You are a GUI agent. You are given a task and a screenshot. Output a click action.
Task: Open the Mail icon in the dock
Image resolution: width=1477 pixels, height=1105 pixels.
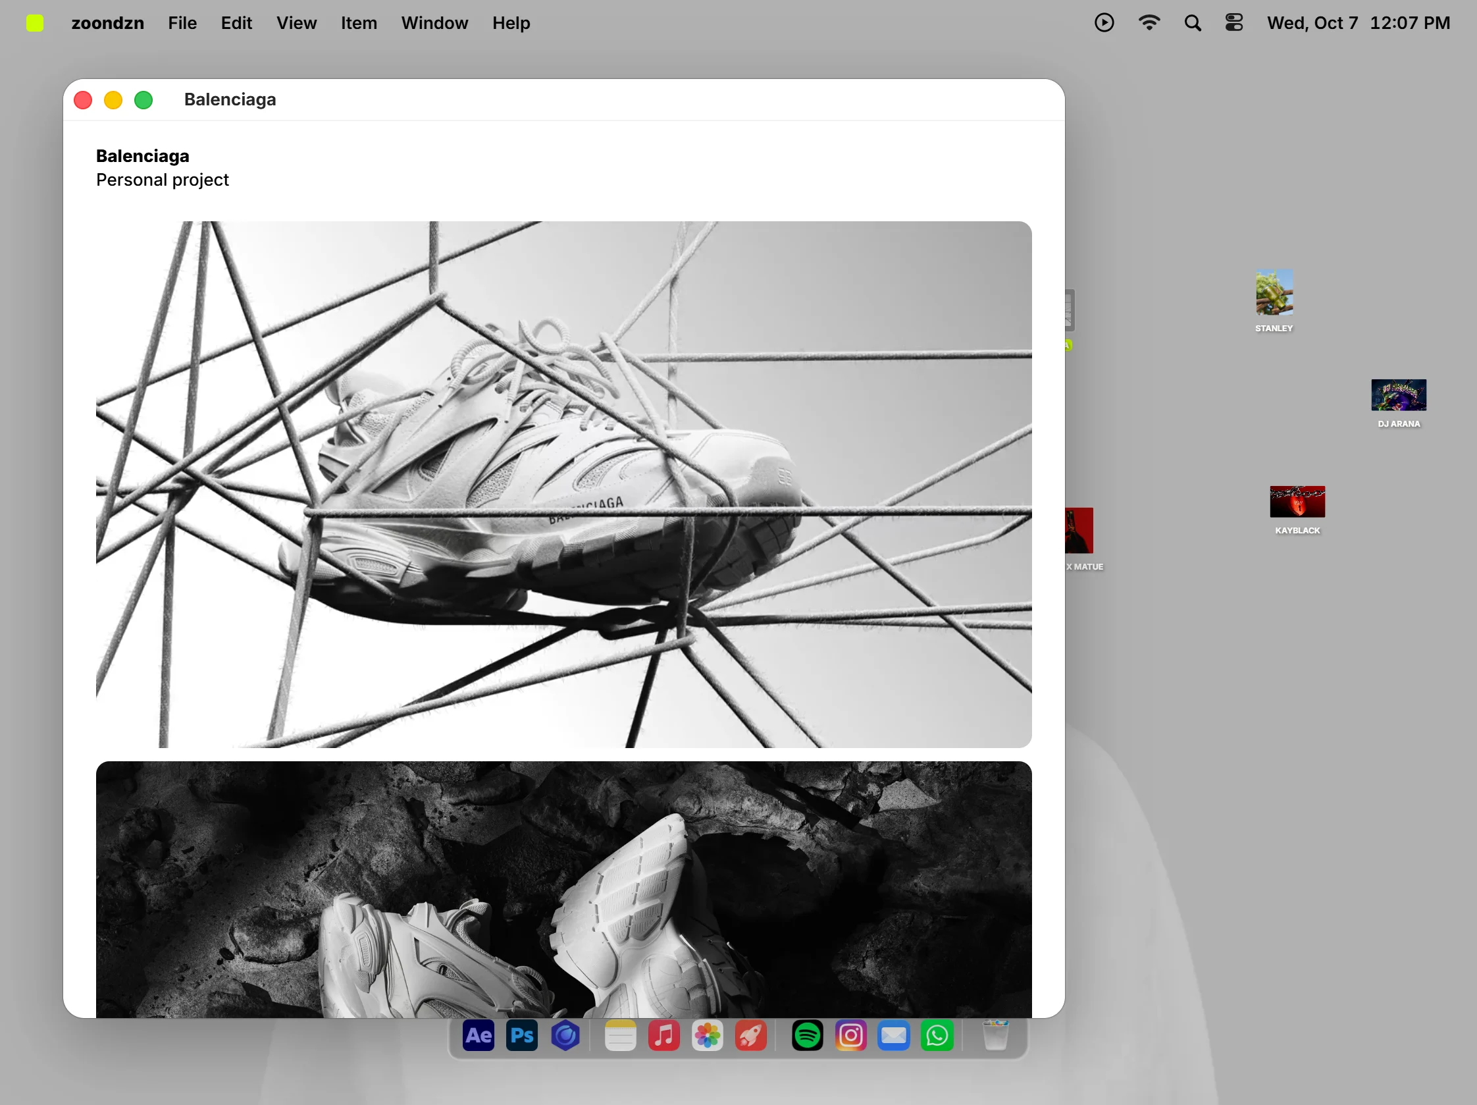click(x=893, y=1035)
